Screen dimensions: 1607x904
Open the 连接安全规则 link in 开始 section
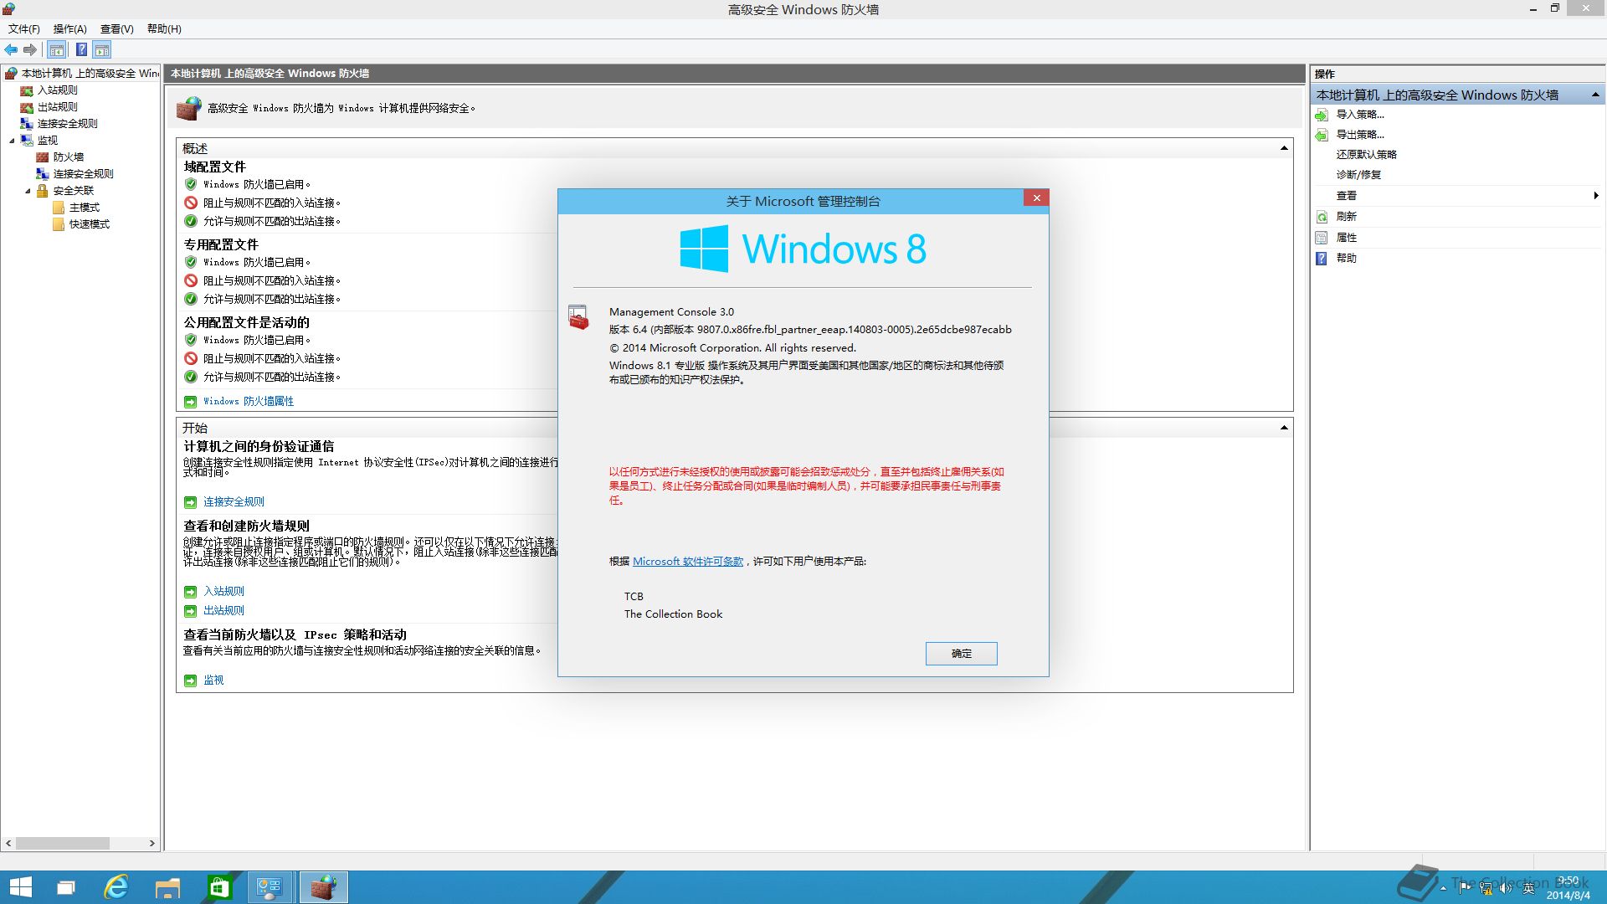tap(234, 502)
